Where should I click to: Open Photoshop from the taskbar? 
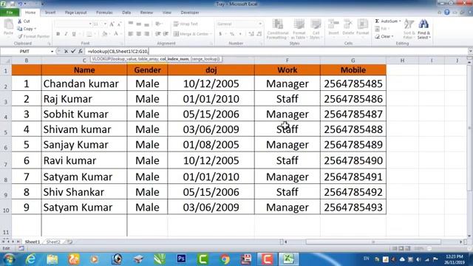(x=181, y=259)
